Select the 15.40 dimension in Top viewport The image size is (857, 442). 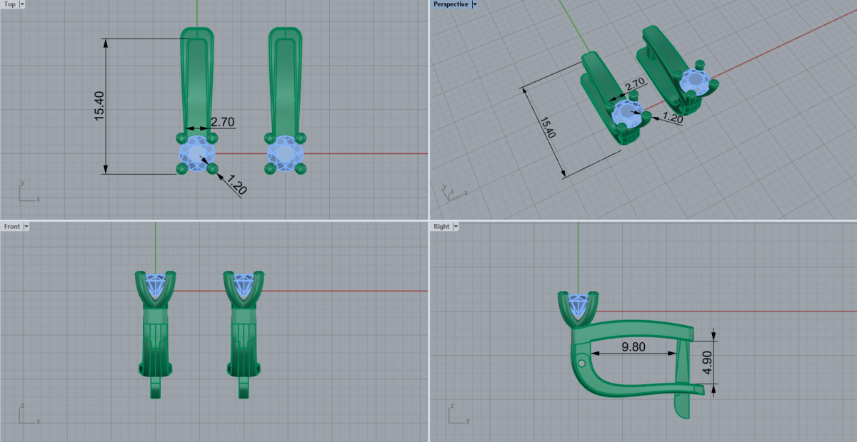(x=99, y=106)
